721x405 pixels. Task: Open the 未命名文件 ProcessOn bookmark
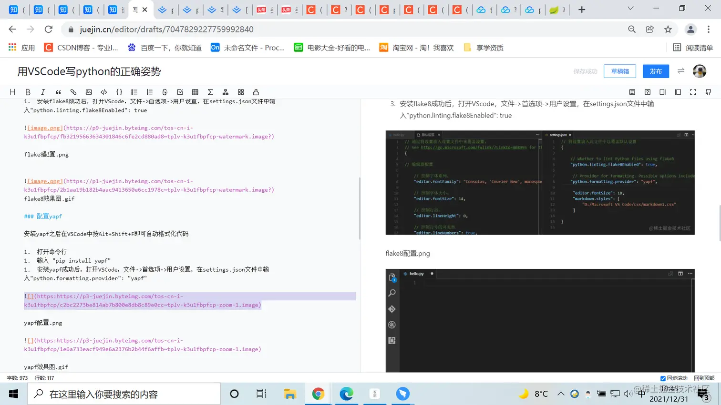(248, 48)
